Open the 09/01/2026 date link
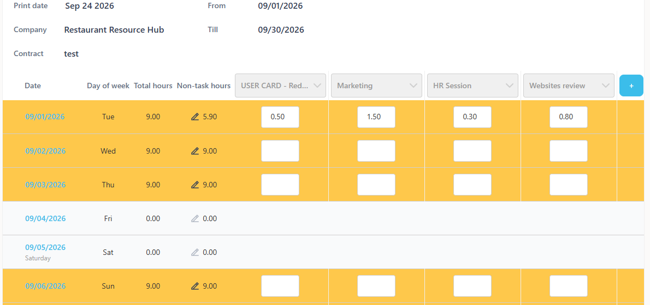Image resolution: width=650 pixels, height=305 pixels. [45, 117]
